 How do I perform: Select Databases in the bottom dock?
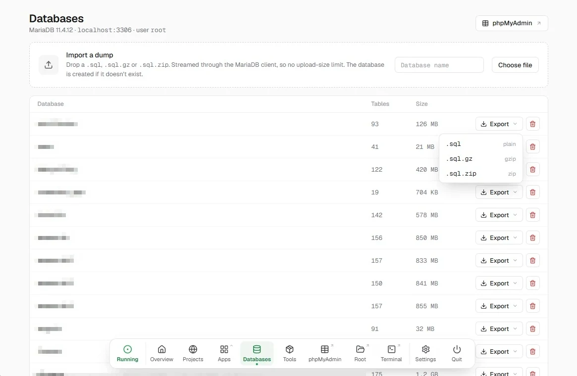pos(257,353)
